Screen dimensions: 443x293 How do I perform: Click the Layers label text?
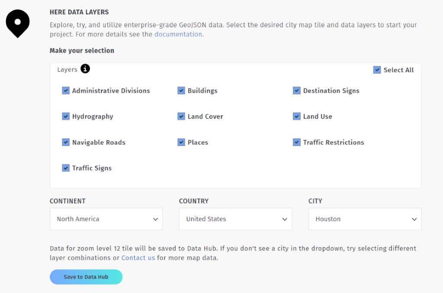[x=67, y=70]
